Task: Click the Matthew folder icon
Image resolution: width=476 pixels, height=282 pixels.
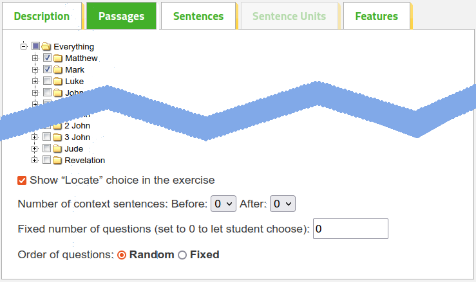Action: (58, 58)
